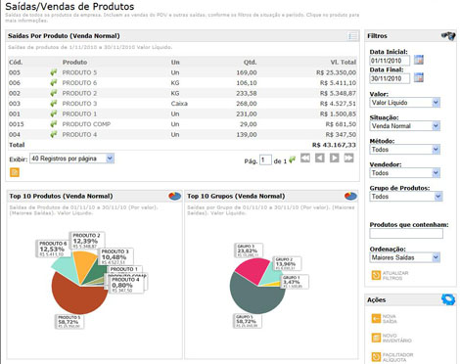Click the Data Inicial date field
This screenshot has height=364, width=460.
pos(390,61)
